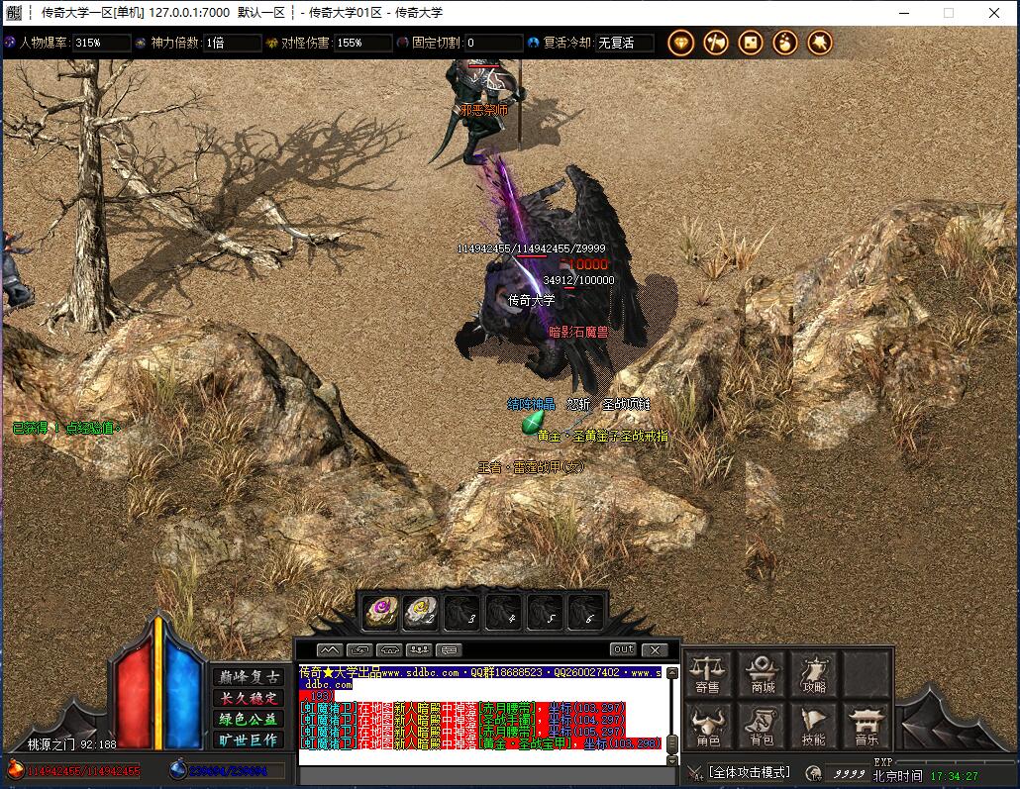Click the starburst icon in top bar
This screenshot has height=789, width=1020.
[x=820, y=43]
